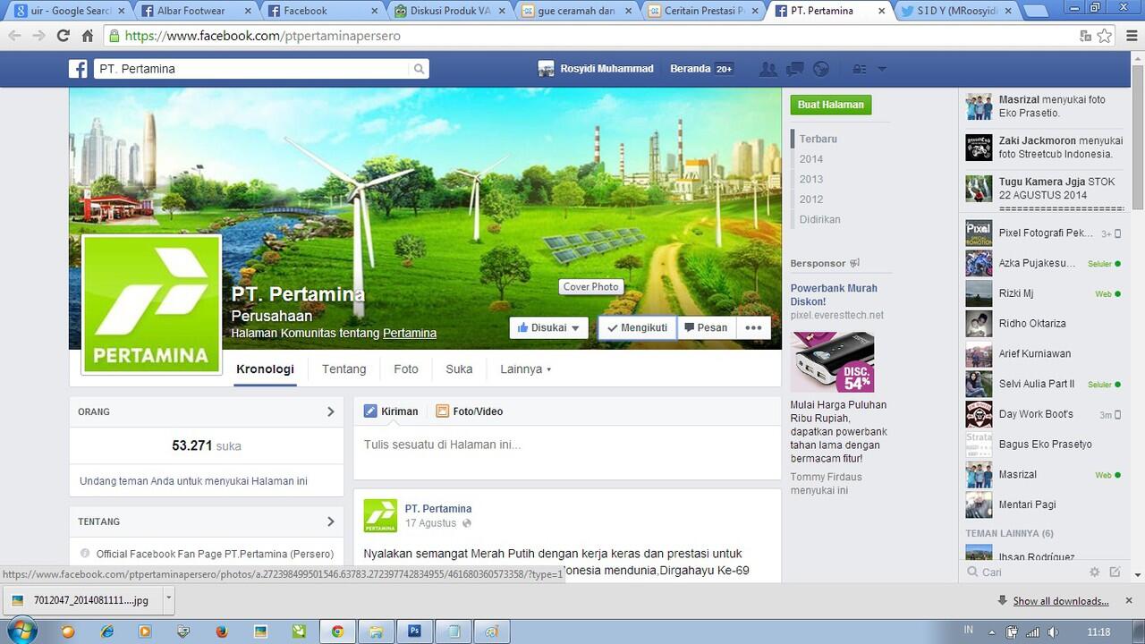The height and width of the screenshot is (644, 1145).
Task: Switch to the Diskusi Produk browser tab
Action: tap(452, 11)
